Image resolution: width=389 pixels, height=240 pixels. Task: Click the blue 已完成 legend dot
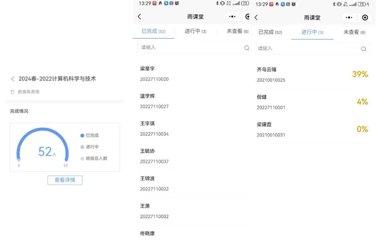(x=83, y=136)
